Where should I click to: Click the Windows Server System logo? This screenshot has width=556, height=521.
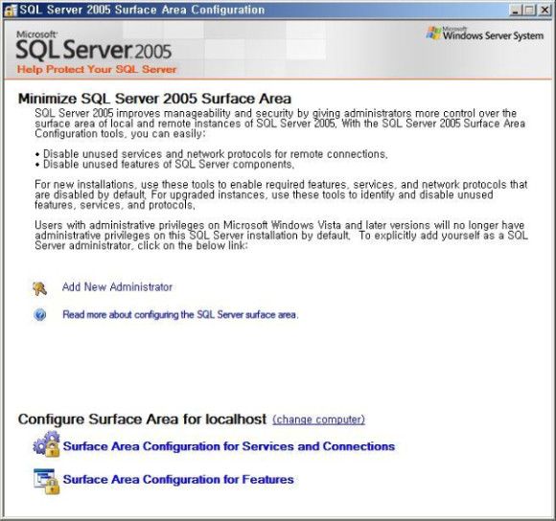(485, 34)
